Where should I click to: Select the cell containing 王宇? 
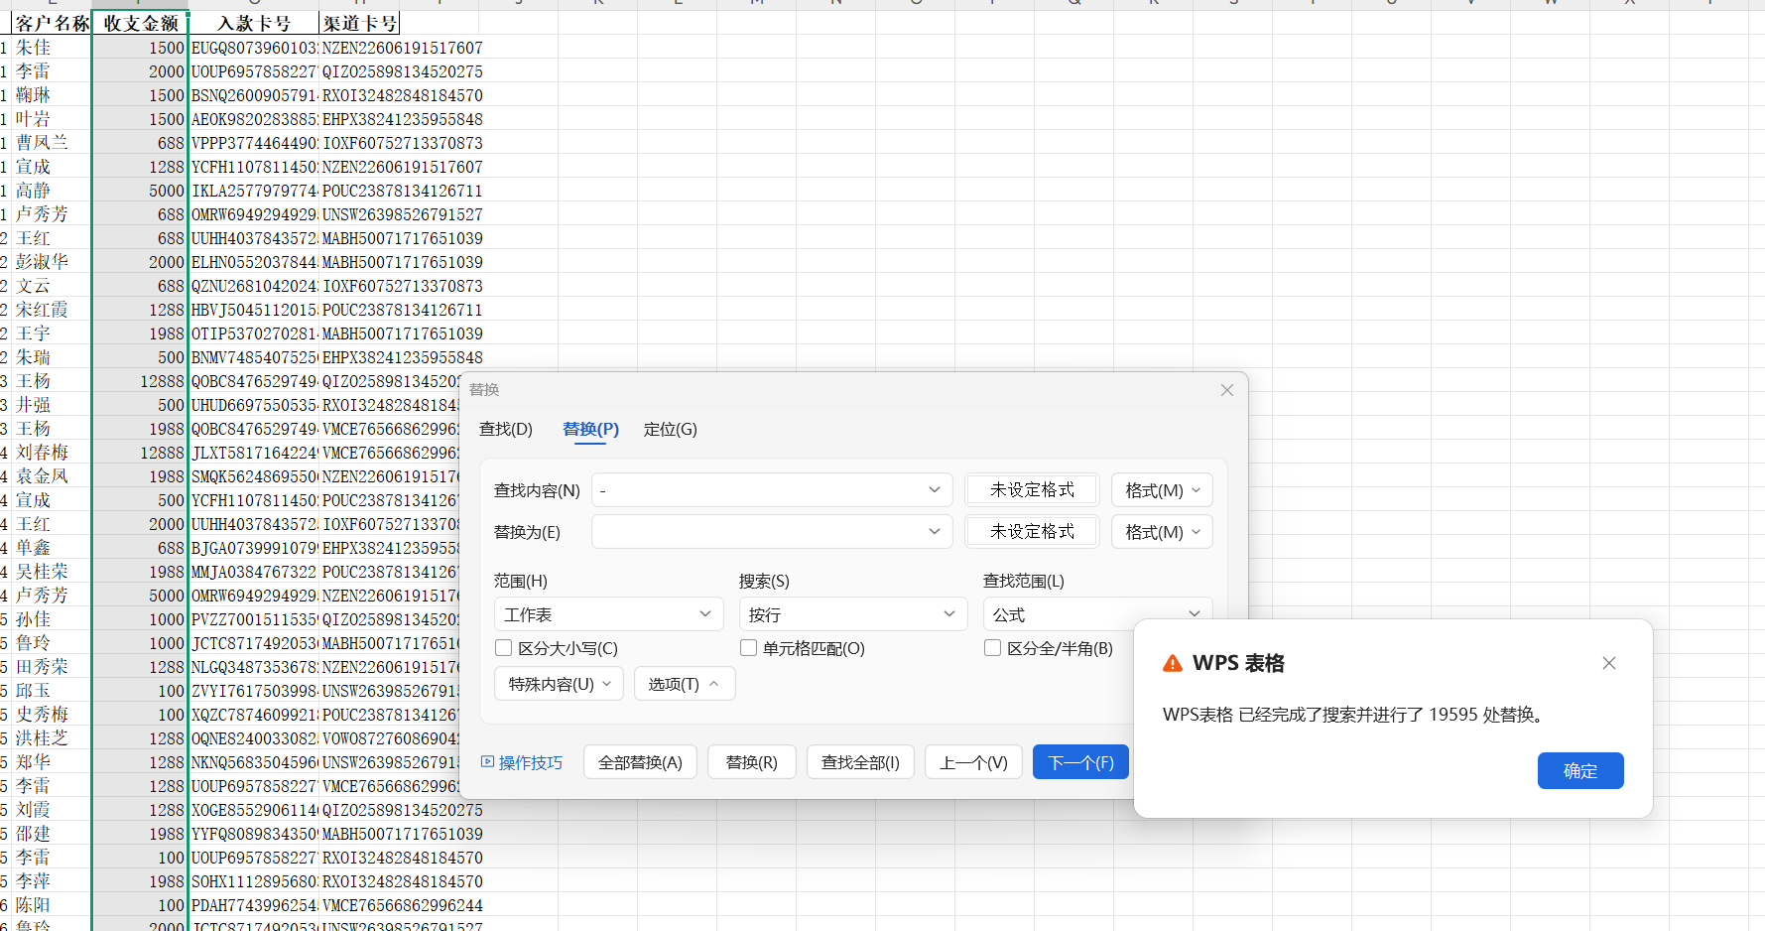[52, 333]
